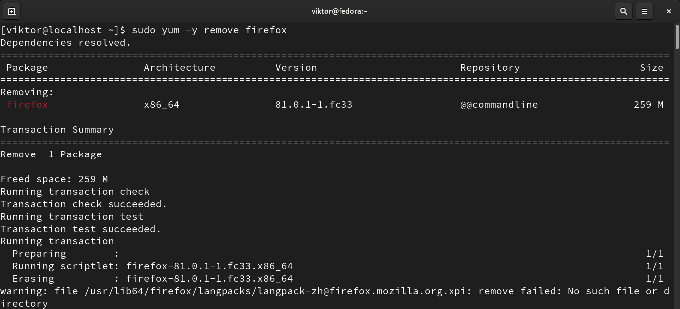Click the Freed space: 259 M line
This screenshot has width=680, height=309.
click(54, 179)
